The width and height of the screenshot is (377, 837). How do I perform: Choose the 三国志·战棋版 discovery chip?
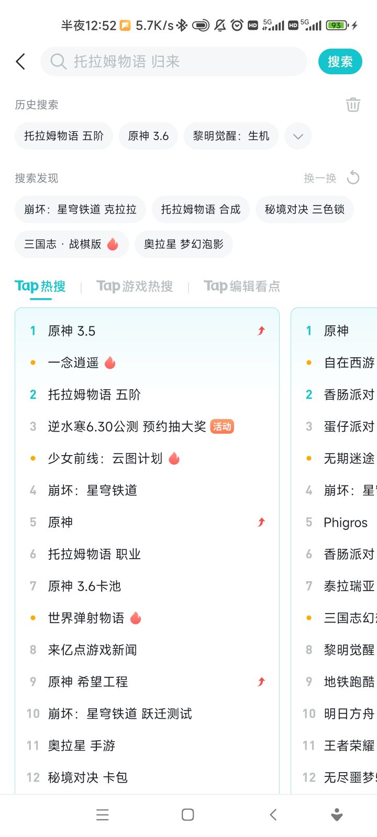tap(72, 244)
